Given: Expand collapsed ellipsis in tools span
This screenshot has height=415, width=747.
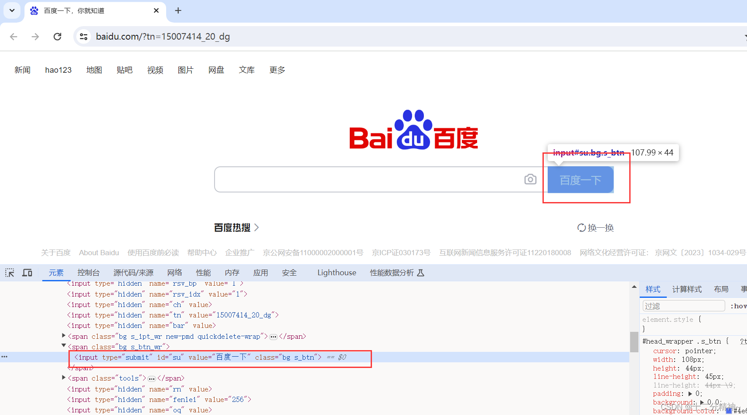Looking at the screenshot, I should click(x=152, y=378).
